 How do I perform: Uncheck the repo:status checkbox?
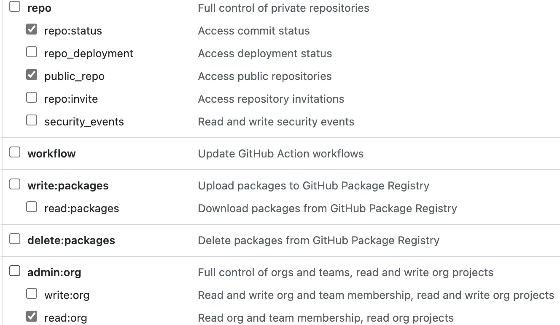32,29
